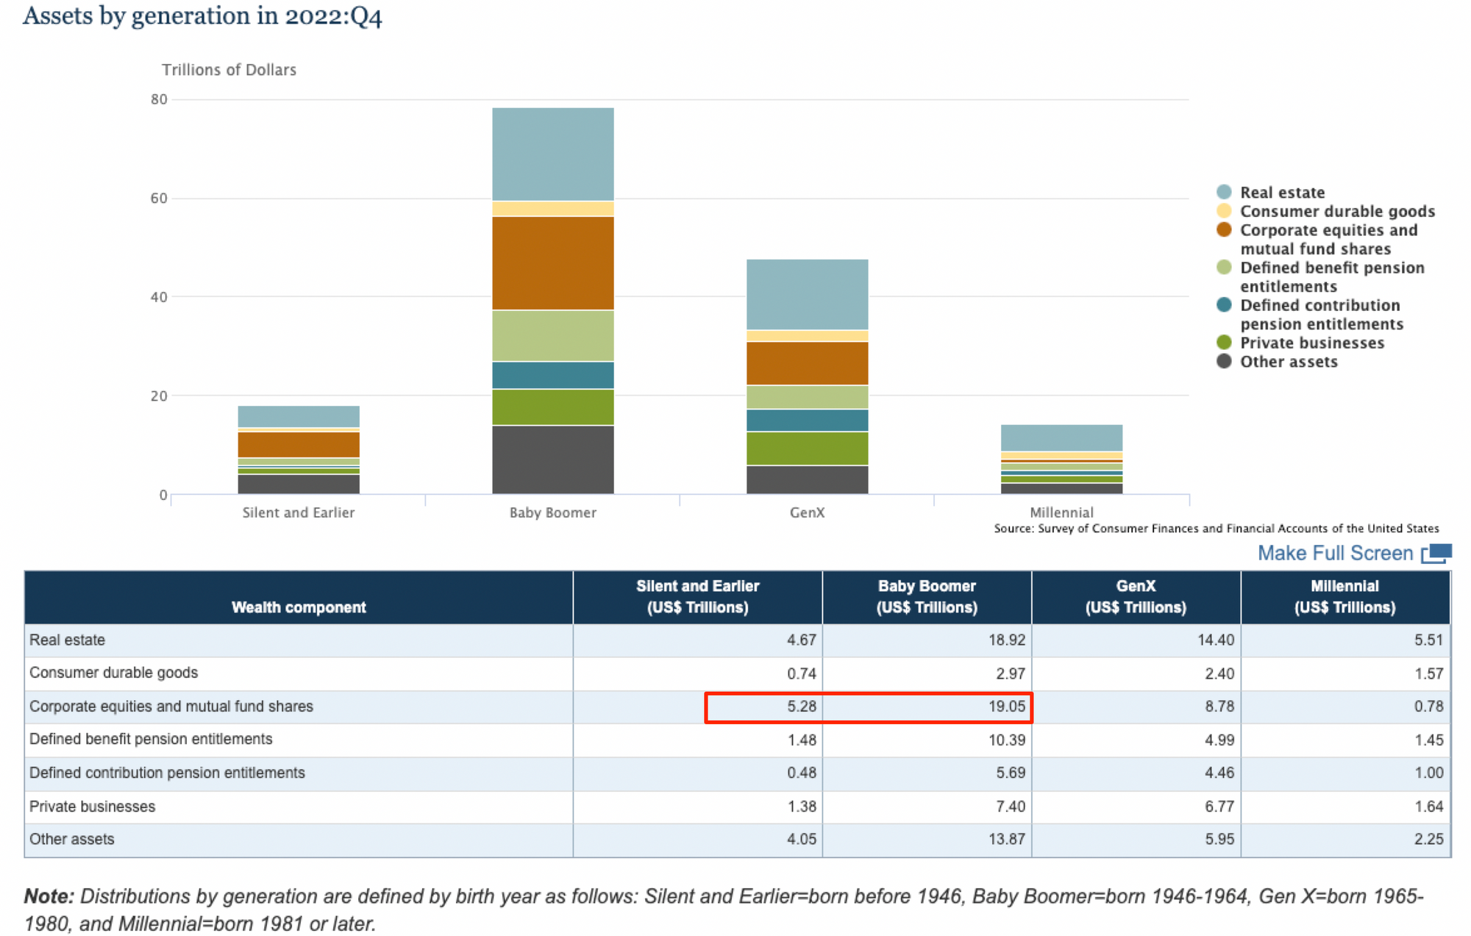The width and height of the screenshot is (1471, 936).
Task: Click Baby Boomer corporate equities bar segment
Action: pyautogui.click(x=552, y=262)
